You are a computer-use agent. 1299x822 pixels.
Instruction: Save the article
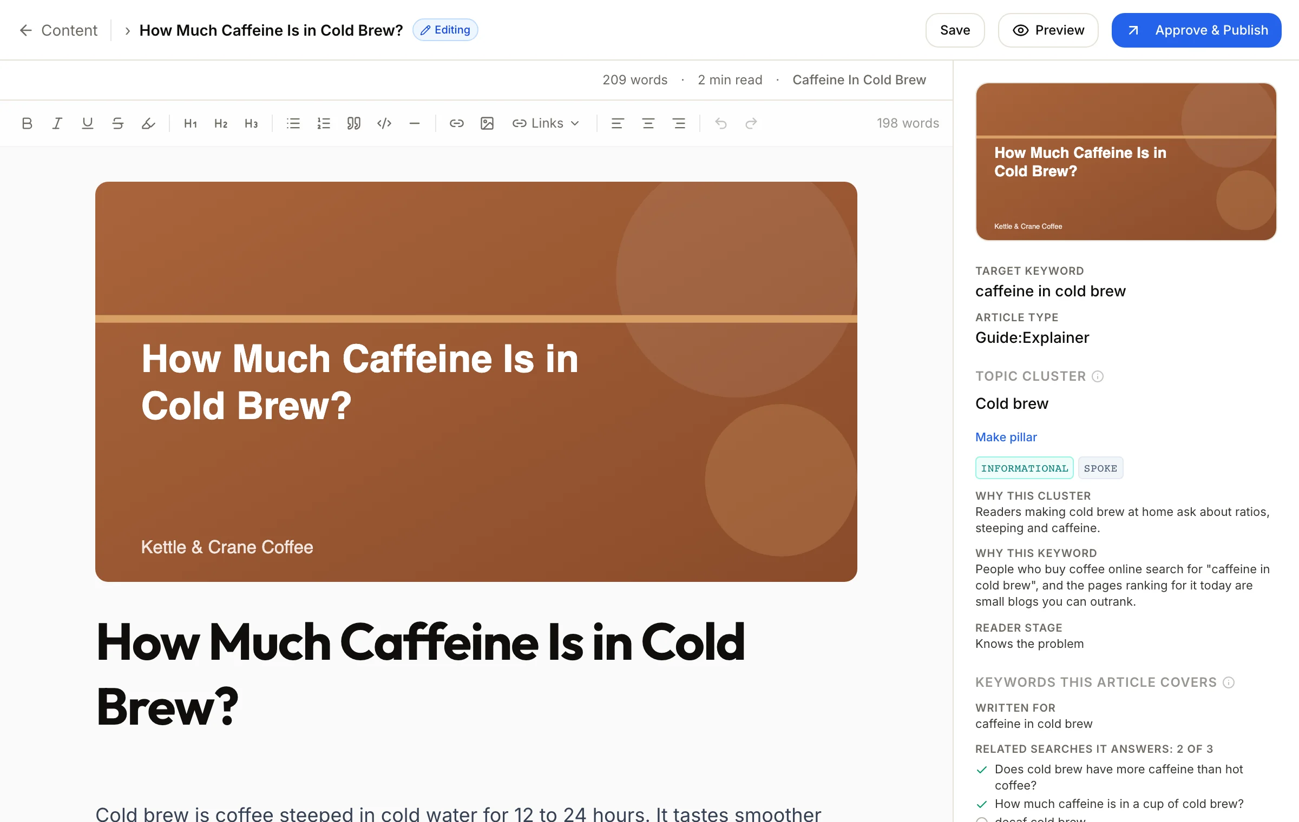click(x=955, y=30)
